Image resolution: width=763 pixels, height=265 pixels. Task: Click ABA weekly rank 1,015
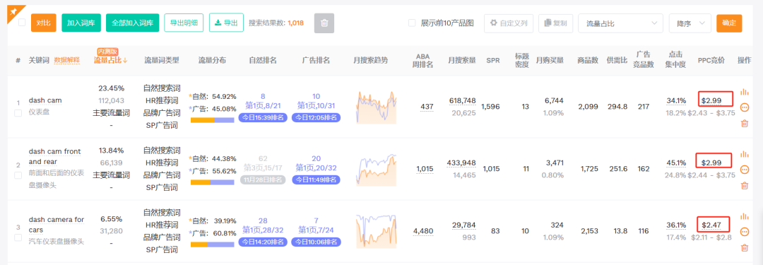click(425, 169)
